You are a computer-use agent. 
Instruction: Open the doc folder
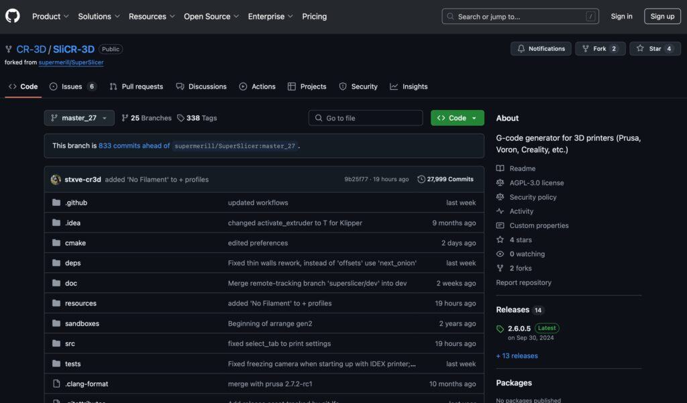click(x=71, y=283)
